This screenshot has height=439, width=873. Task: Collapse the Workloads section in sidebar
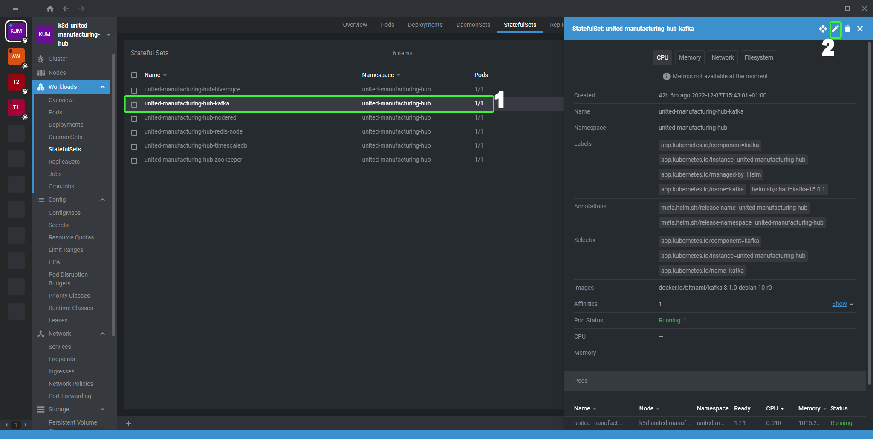pyautogui.click(x=102, y=87)
